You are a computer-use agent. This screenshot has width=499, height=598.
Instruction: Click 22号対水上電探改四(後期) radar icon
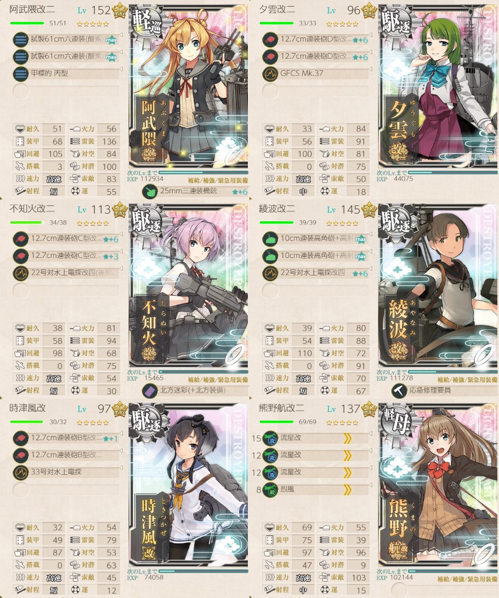click(21, 273)
